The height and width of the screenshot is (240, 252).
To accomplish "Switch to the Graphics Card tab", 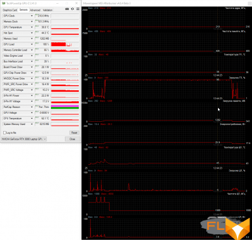I will pos(10,10).
